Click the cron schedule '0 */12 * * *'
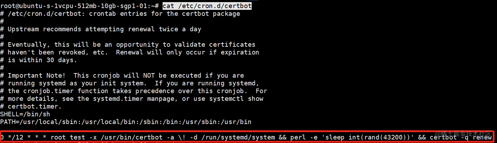 coord(23,137)
